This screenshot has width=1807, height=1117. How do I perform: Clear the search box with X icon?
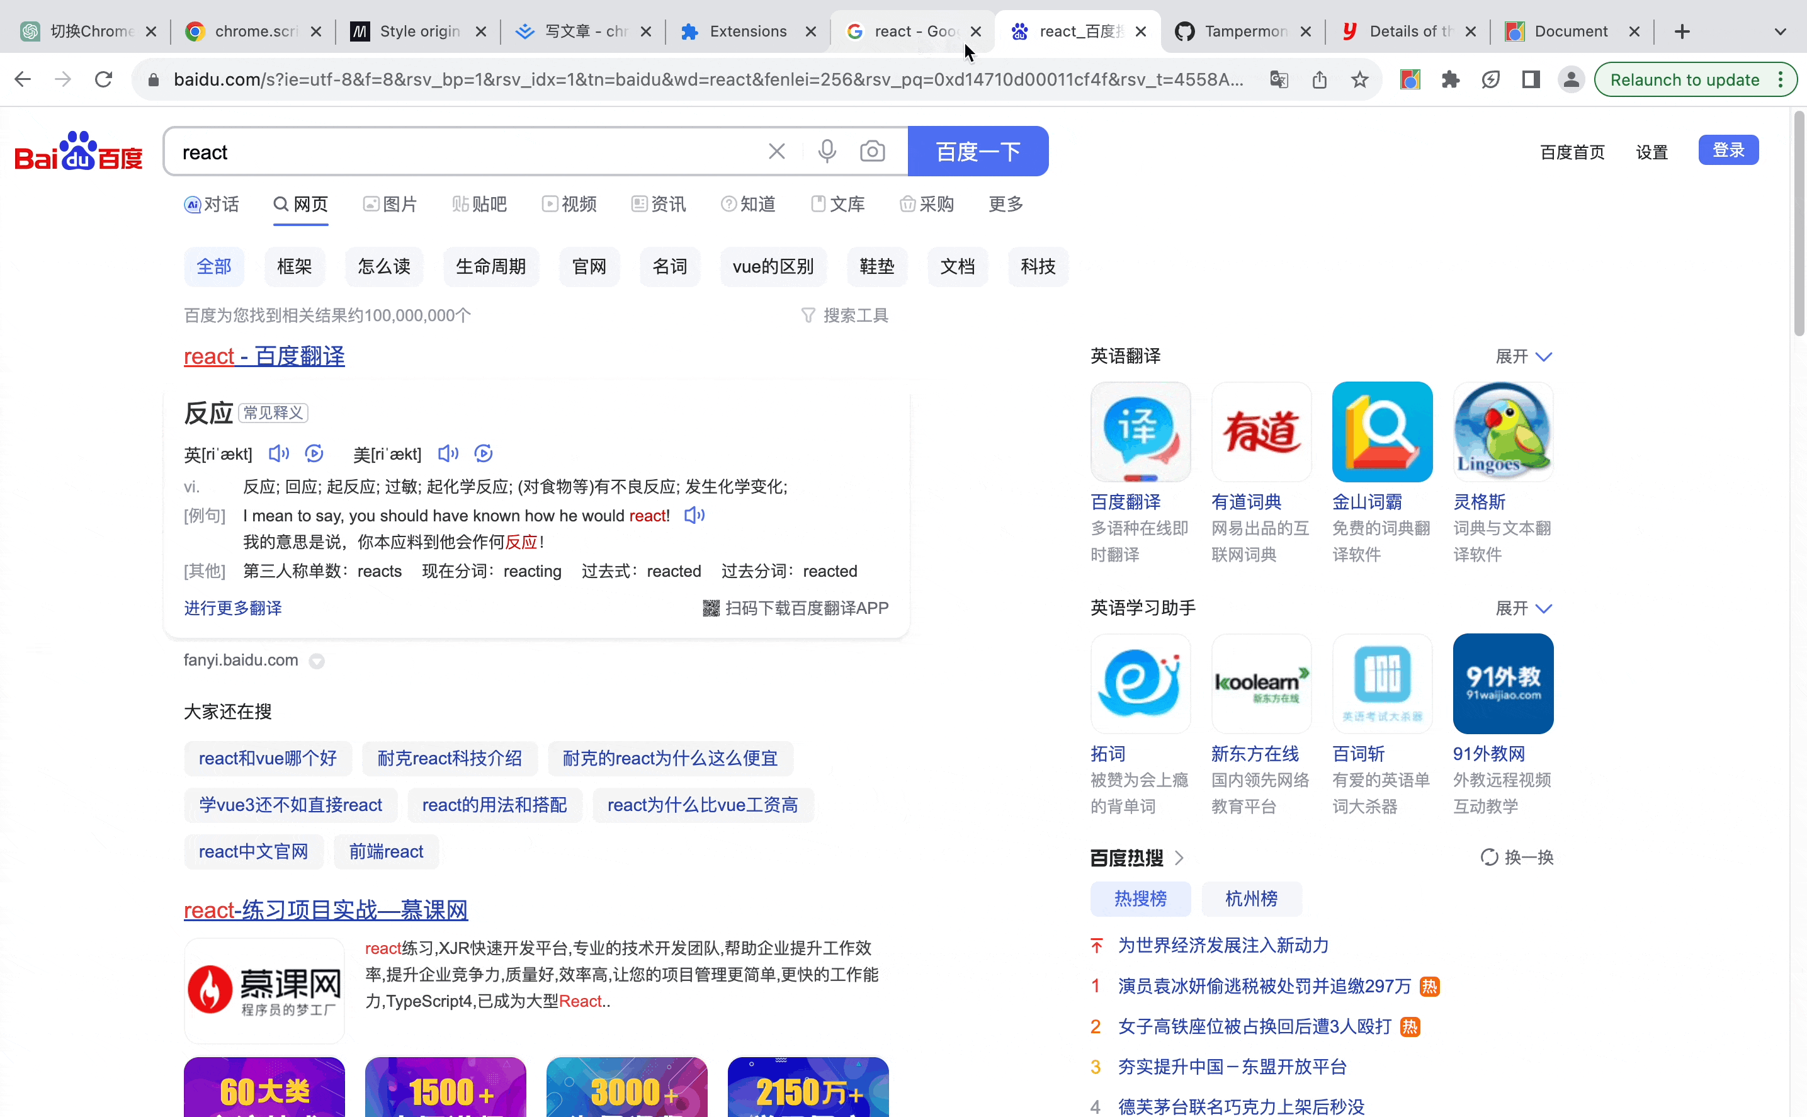(x=776, y=152)
